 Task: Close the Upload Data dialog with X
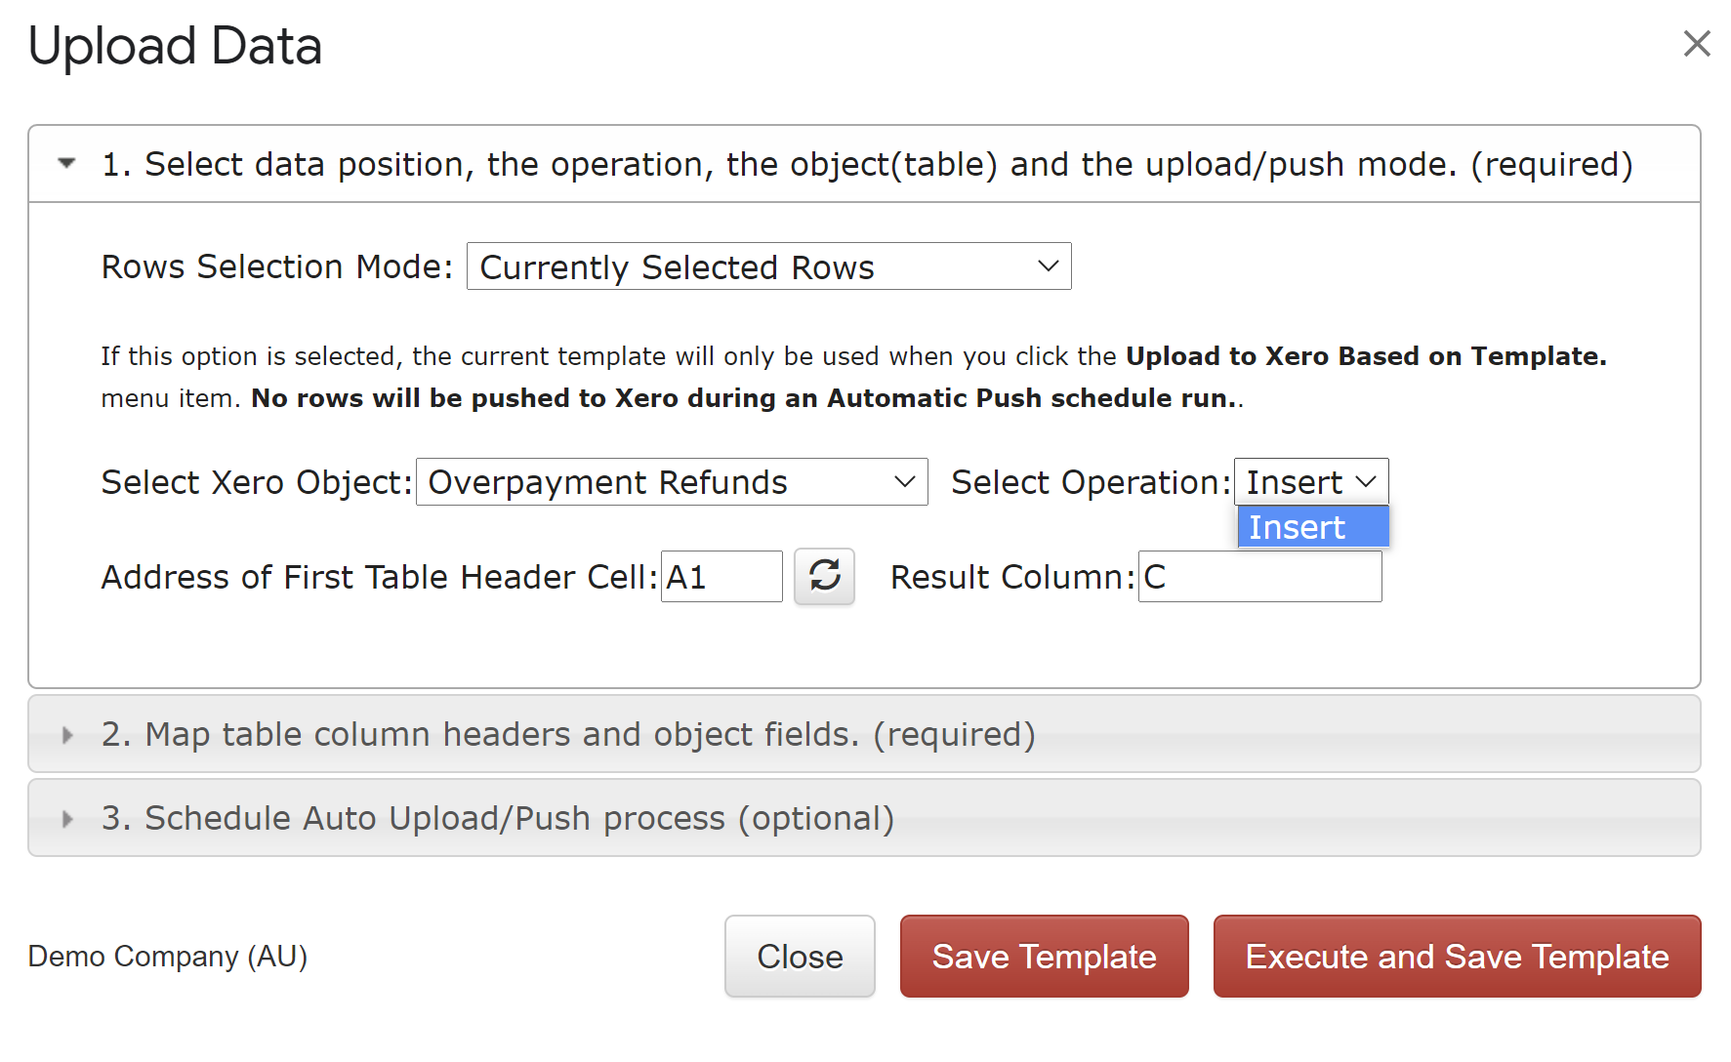click(1697, 44)
